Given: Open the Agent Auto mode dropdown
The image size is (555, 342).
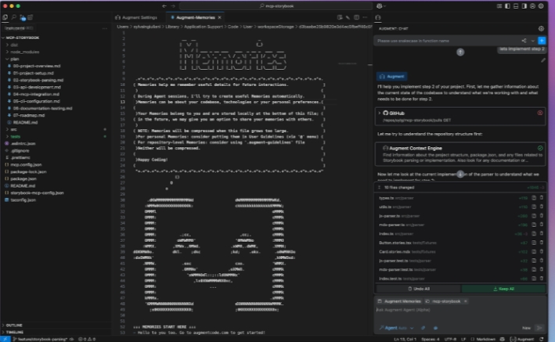Looking at the screenshot, I should click(x=396, y=328).
